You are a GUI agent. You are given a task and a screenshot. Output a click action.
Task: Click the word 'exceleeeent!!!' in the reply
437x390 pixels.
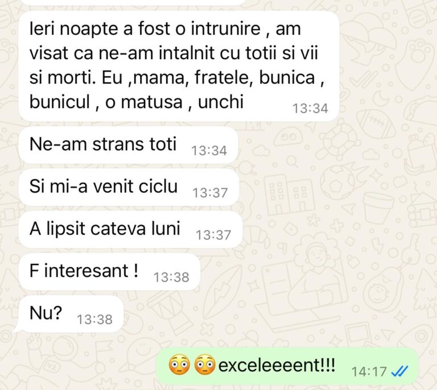(277, 365)
